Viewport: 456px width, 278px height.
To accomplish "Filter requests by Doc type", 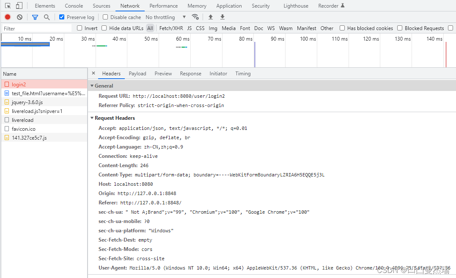I will [258, 28].
